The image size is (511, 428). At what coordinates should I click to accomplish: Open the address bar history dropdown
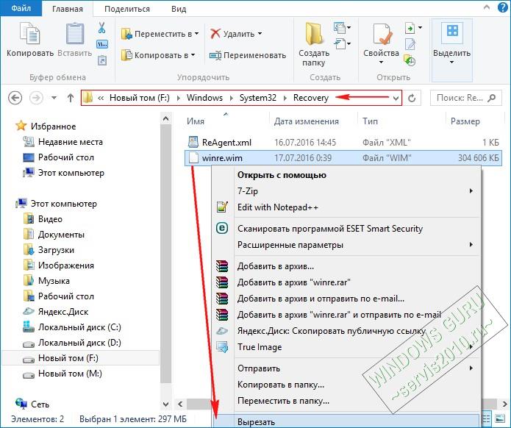[396, 98]
